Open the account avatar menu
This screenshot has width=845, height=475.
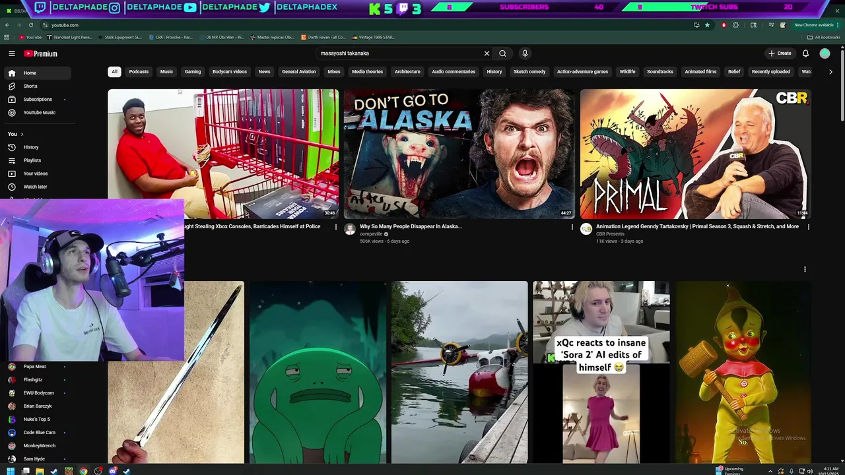pyautogui.click(x=825, y=53)
